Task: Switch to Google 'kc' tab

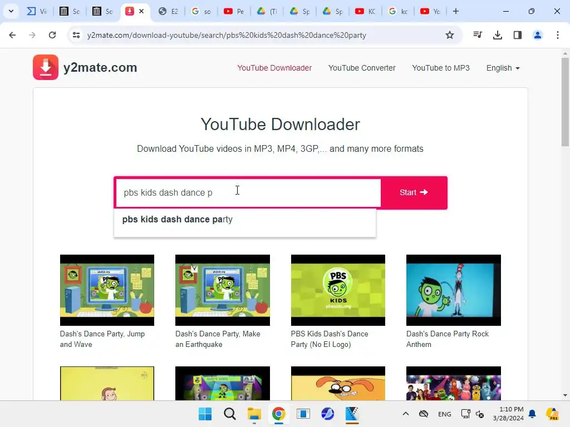Action: click(x=397, y=11)
